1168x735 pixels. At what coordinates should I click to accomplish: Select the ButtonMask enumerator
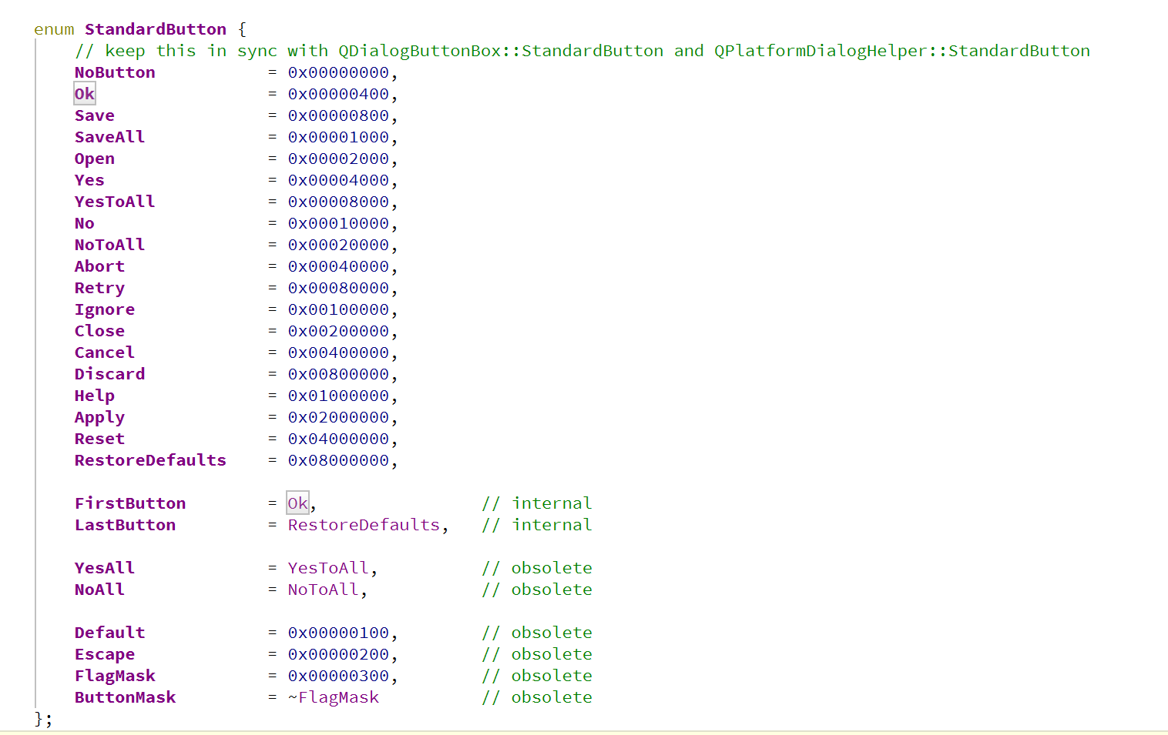[125, 697]
